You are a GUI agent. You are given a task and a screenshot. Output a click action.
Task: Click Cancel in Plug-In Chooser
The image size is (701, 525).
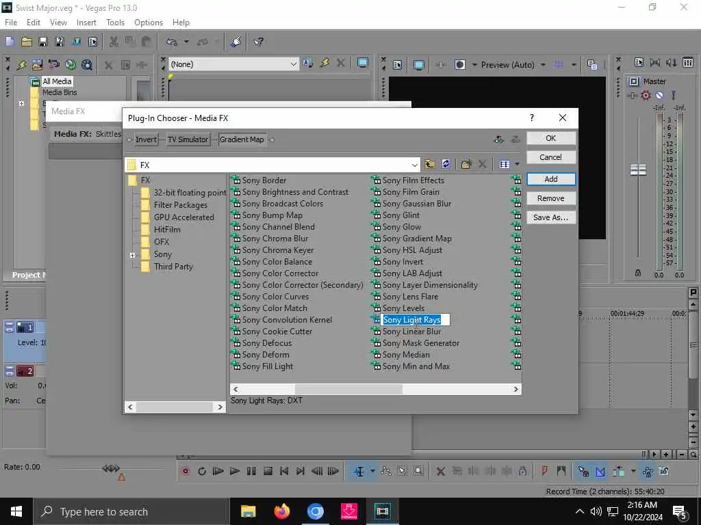pyautogui.click(x=551, y=157)
